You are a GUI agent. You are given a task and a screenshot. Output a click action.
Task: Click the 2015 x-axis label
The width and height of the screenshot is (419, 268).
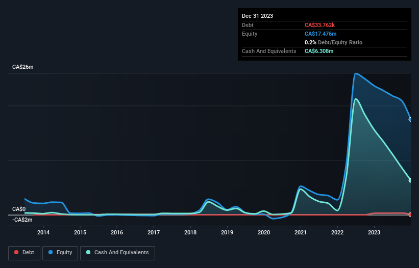tap(80, 232)
